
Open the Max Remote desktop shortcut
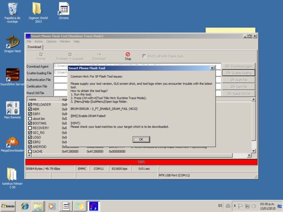tap(12, 110)
